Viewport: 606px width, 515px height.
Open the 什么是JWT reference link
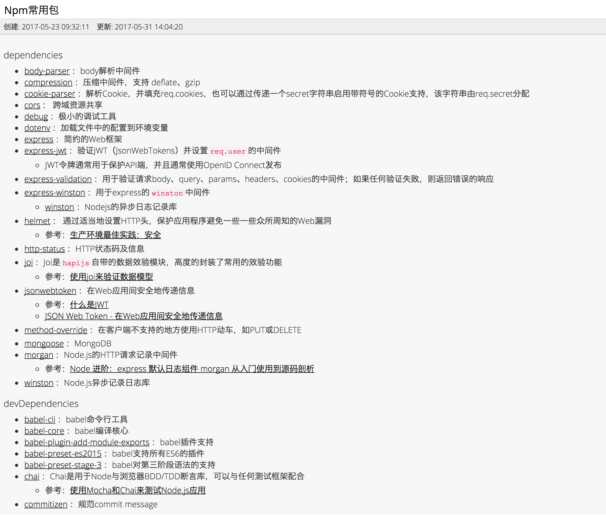pyautogui.click(x=89, y=305)
